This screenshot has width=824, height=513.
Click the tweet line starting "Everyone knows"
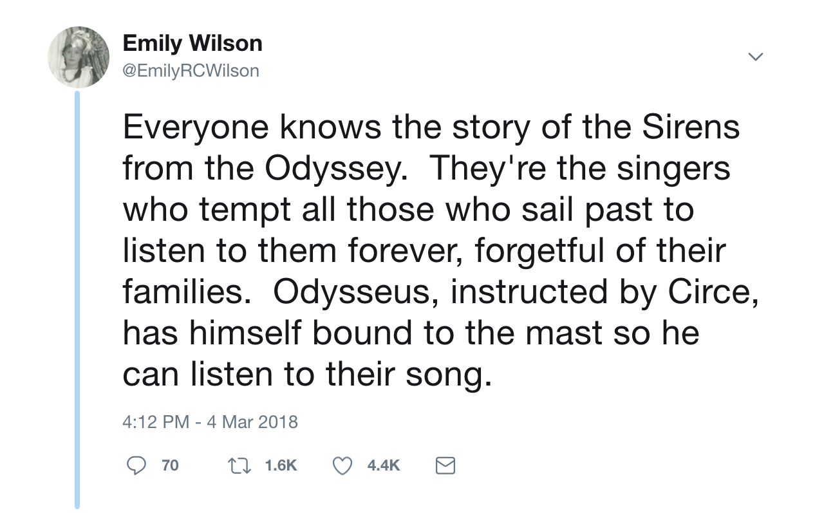tap(431, 127)
